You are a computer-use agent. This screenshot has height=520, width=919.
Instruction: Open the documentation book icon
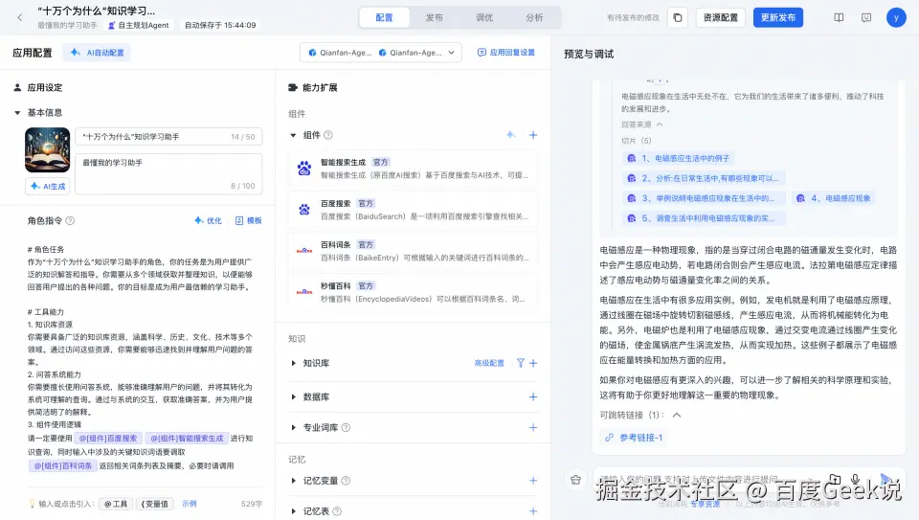[839, 17]
